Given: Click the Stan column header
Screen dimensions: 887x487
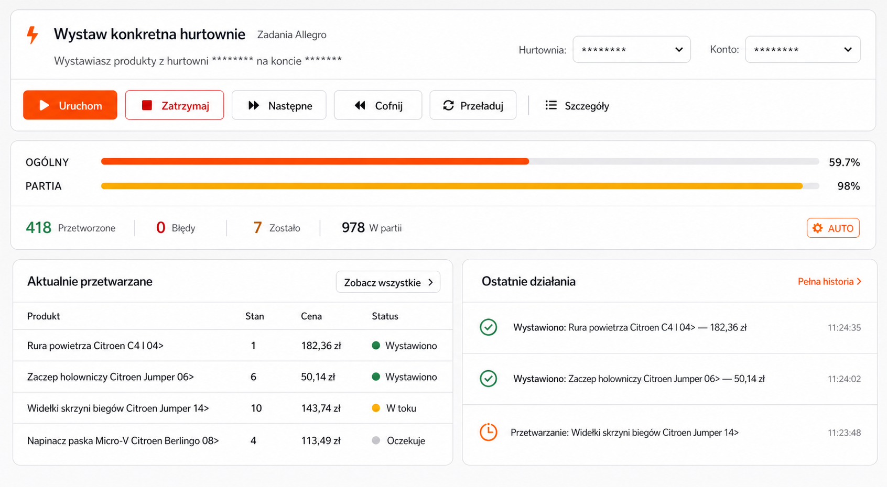Looking at the screenshot, I should point(255,316).
